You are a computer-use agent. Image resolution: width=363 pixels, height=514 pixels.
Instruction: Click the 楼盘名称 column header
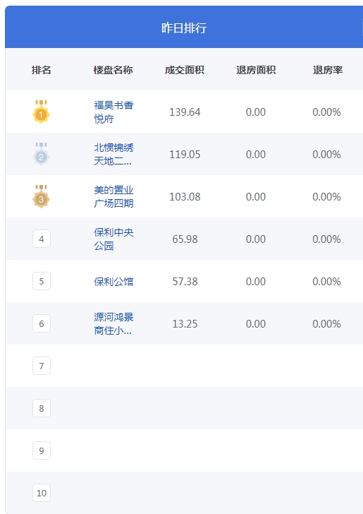pyautogui.click(x=113, y=70)
